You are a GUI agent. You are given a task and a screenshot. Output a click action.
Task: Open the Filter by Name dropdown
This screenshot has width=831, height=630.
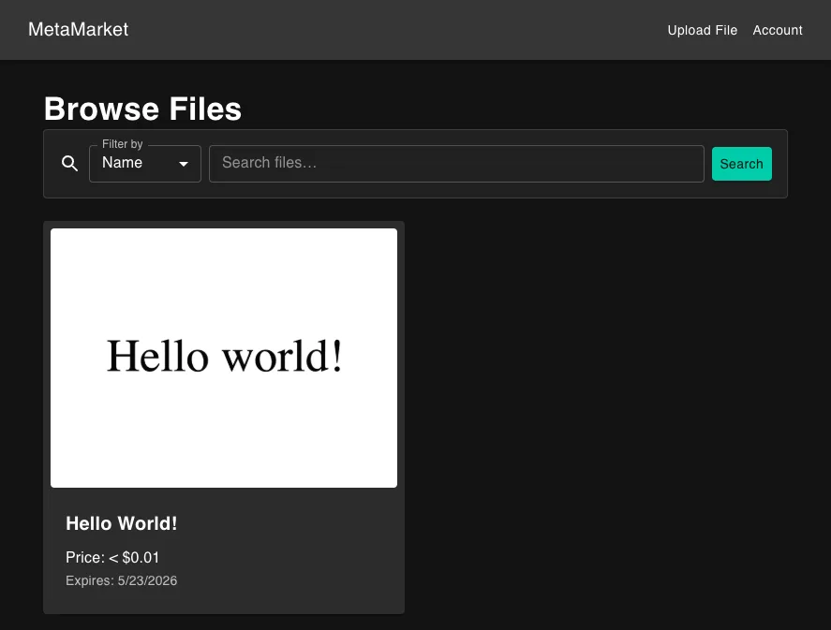pyautogui.click(x=145, y=164)
